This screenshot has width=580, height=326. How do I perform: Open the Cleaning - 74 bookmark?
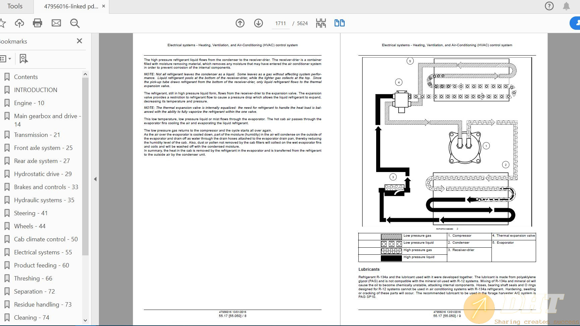[x=32, y=317]
